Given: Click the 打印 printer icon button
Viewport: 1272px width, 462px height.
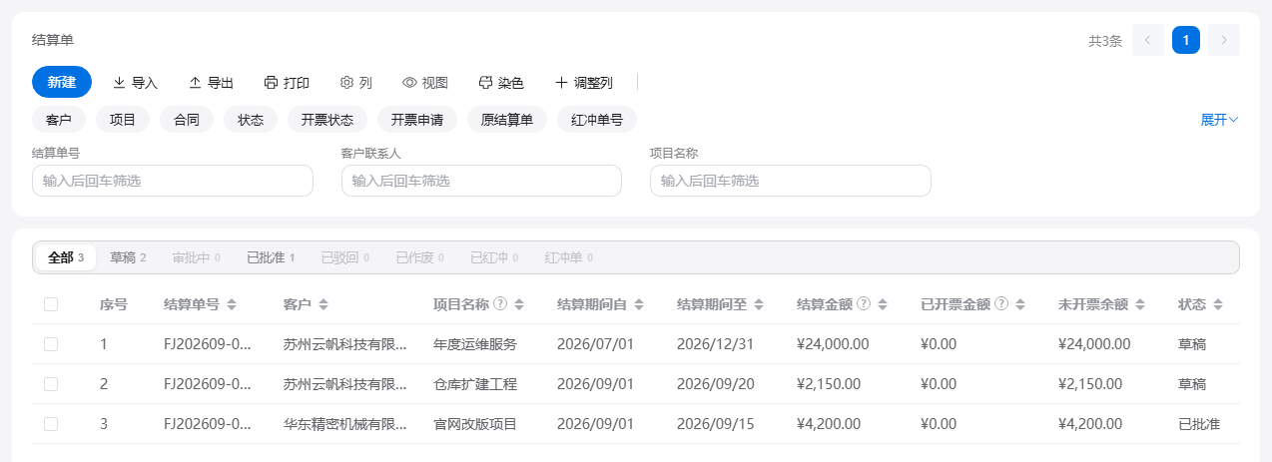Looking at the screenshot, I should [287, 83].
